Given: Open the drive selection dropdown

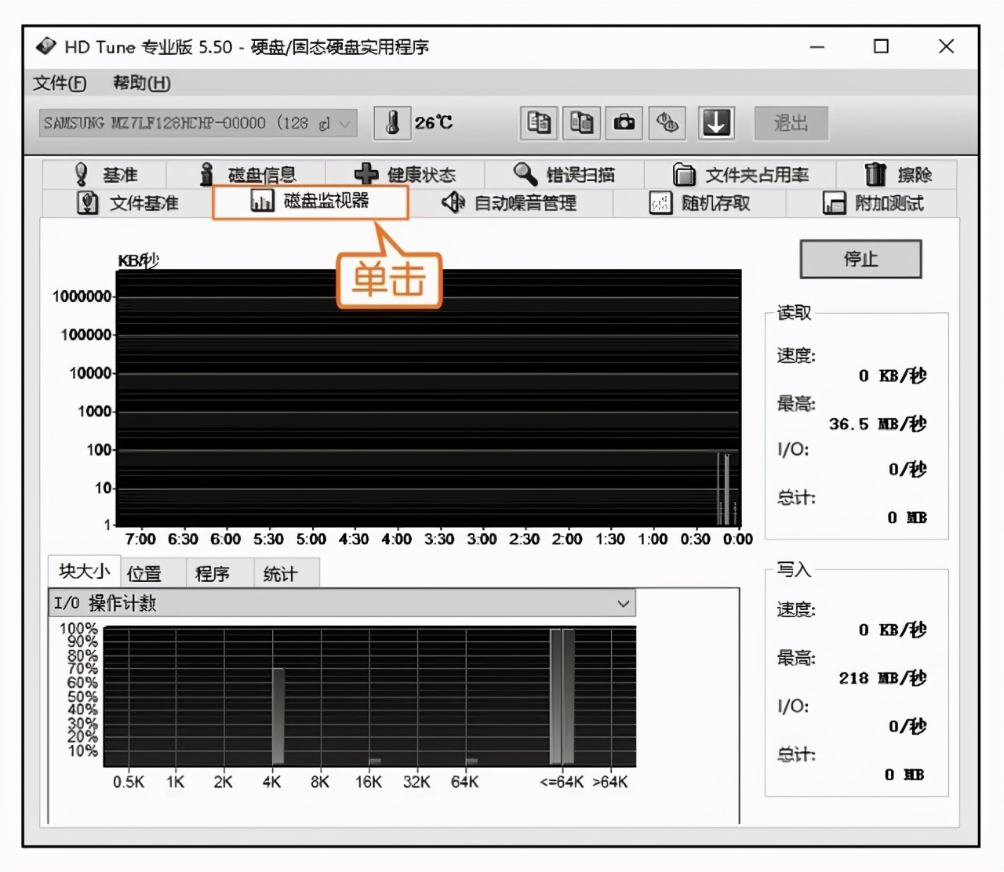Looking at the screenshot, I should coord(198,123).
